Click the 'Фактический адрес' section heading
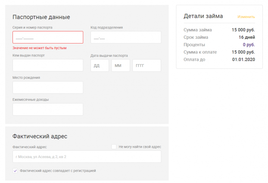This screenshot has width=268, height=183. [x=40, y=136]
